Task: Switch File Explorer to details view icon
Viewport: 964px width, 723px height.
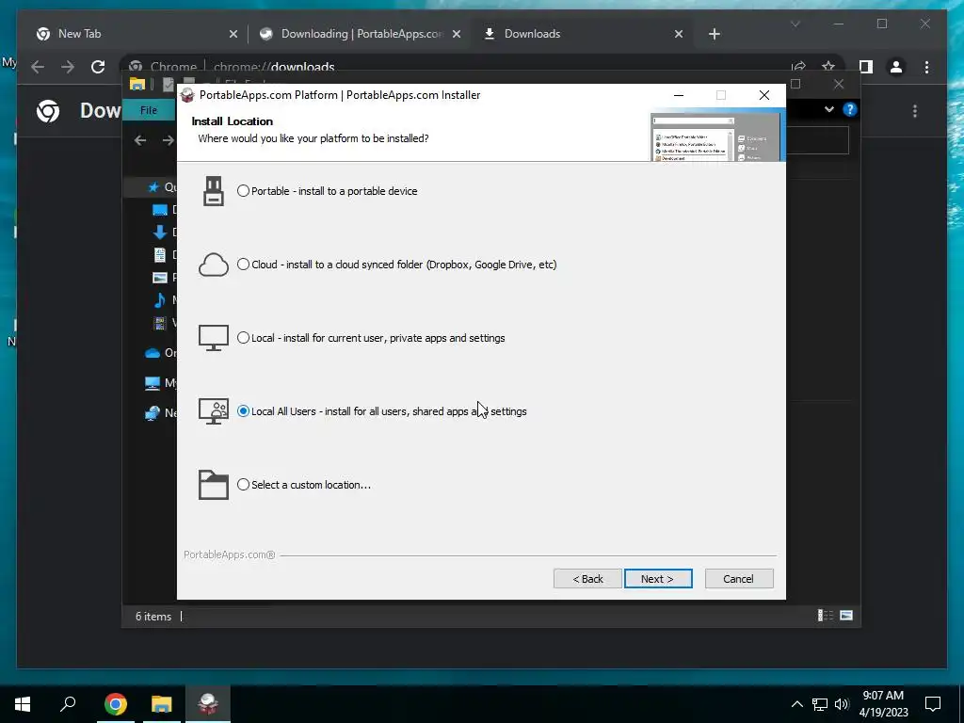Action: coord(825,616)
